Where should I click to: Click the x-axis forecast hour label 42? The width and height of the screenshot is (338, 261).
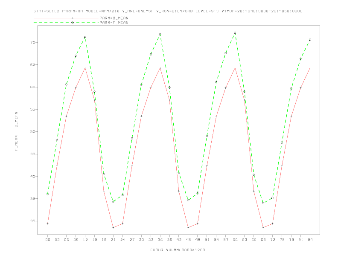click(179, 240)
